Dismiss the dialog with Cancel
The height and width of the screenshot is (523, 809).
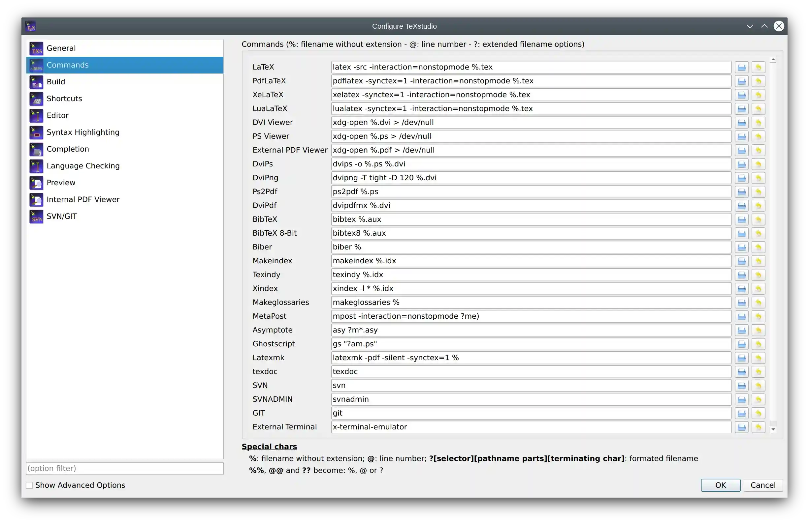(763, 485)
